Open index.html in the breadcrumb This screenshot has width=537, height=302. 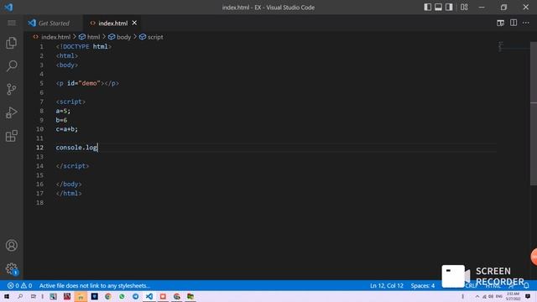[55, 37]
